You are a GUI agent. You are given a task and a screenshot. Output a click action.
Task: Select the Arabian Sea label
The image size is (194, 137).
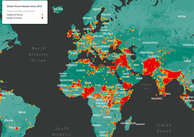146,86
